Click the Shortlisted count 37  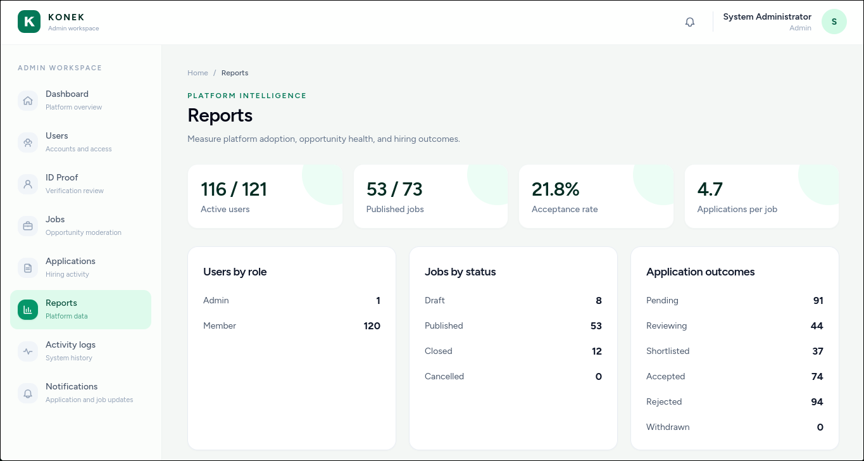tap(818, 351)
